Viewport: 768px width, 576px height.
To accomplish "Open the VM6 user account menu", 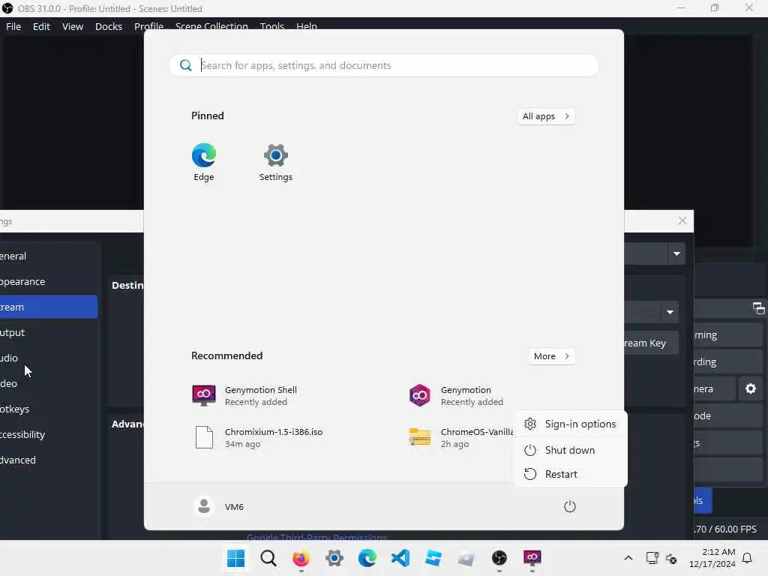I will 219,506.
